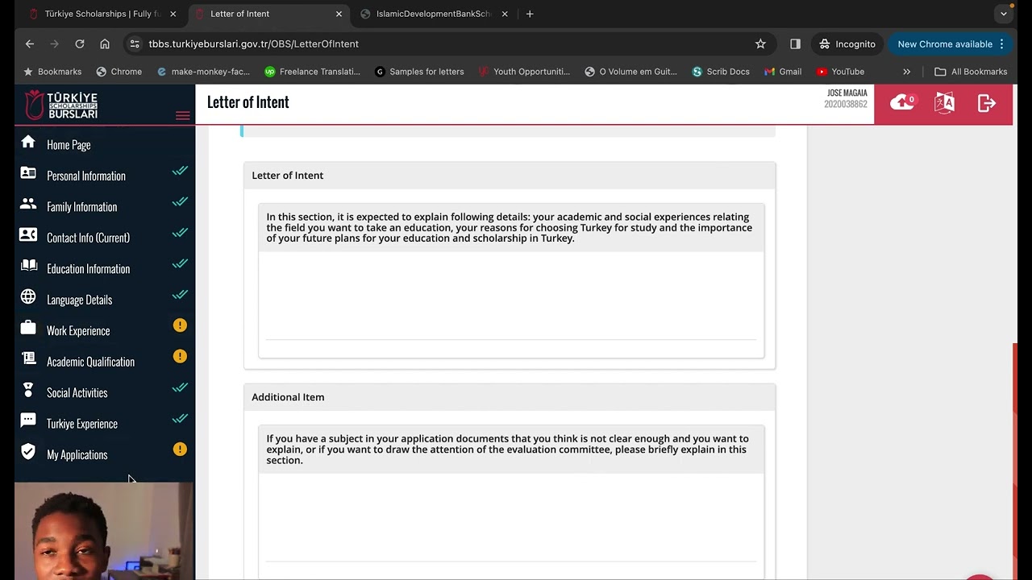Toggle the browser side panel icon
Screen dimensions: 1032x580
coord(795,43)
